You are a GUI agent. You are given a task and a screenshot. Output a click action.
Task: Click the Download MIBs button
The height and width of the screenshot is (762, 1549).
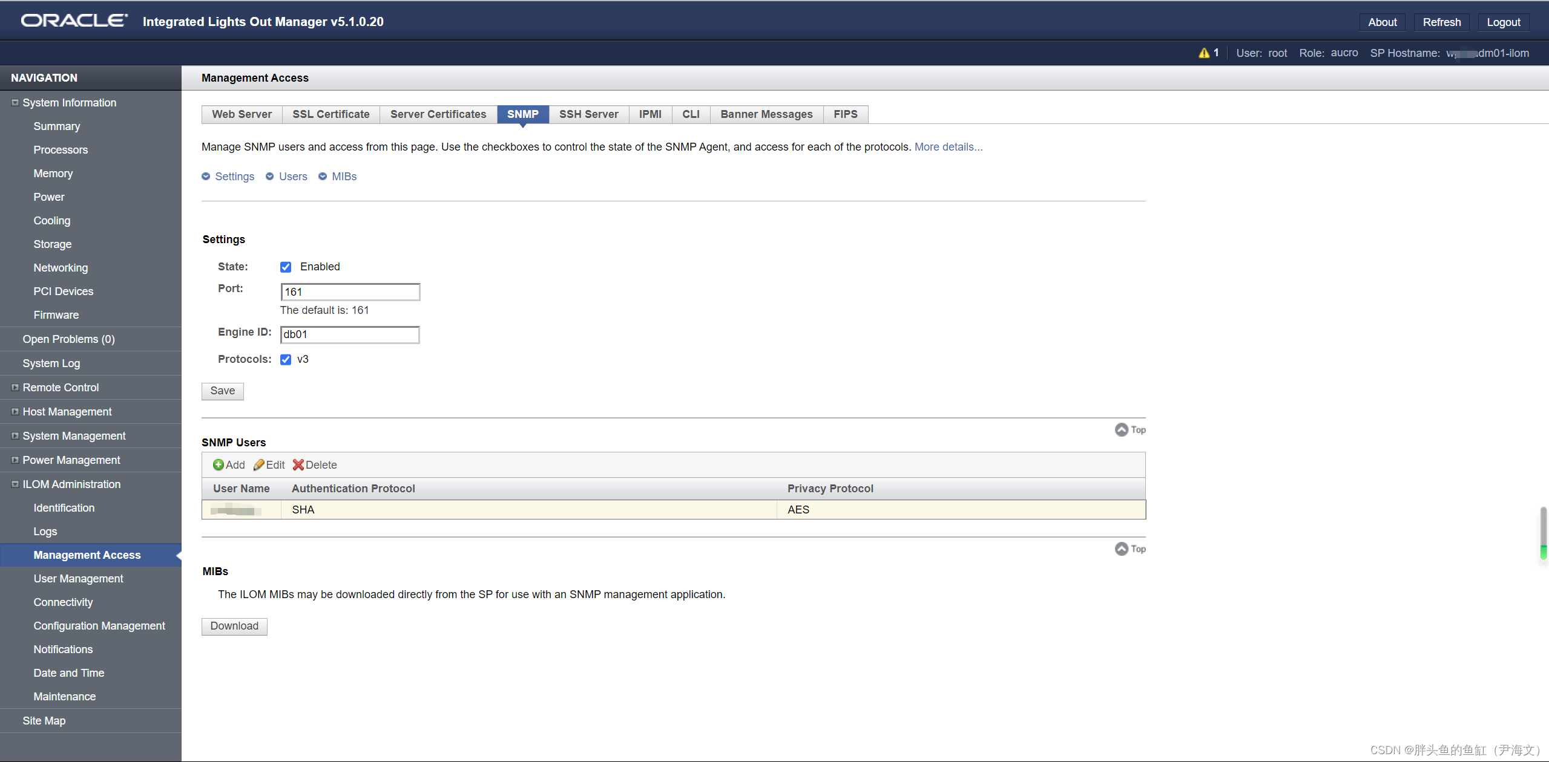tap(235, 625)
